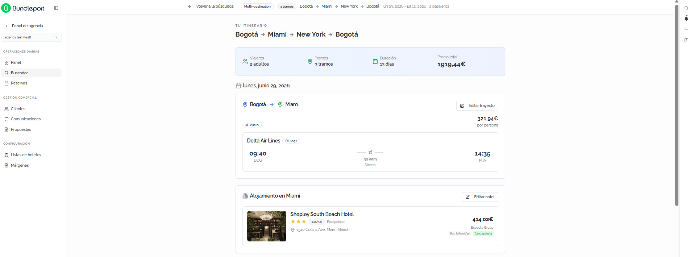Click flight number DL6031 badge
Screen dimensions: 690x257
[x=291, y=141]
